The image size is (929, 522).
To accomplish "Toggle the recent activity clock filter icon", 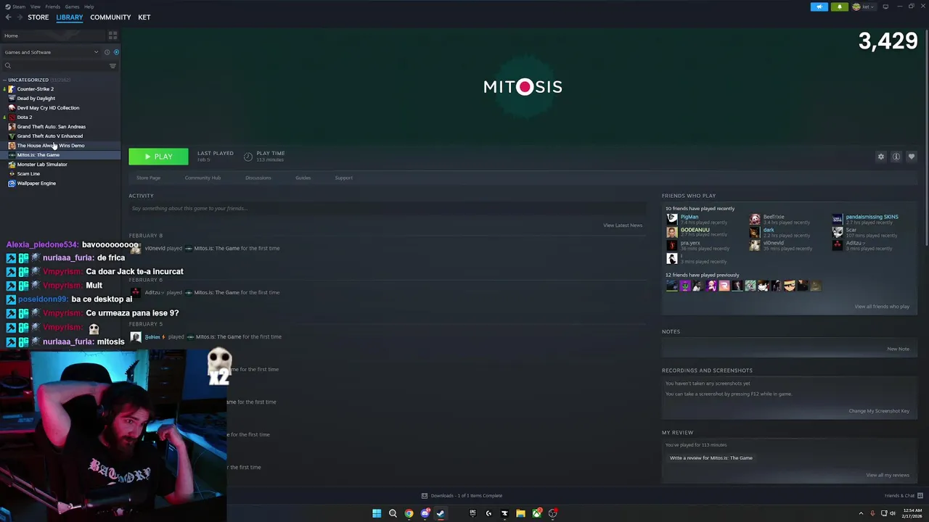I will pos(107,52).
